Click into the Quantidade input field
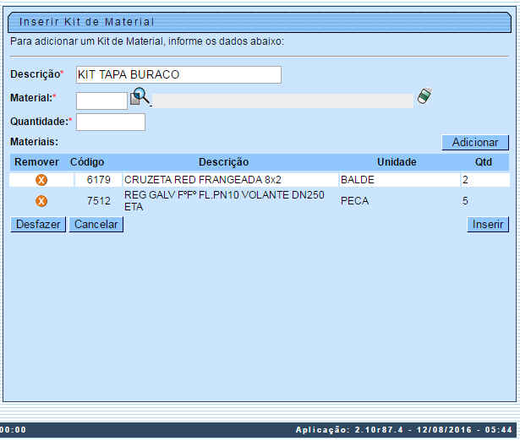 pyautogui.click(x=111, y=122)
